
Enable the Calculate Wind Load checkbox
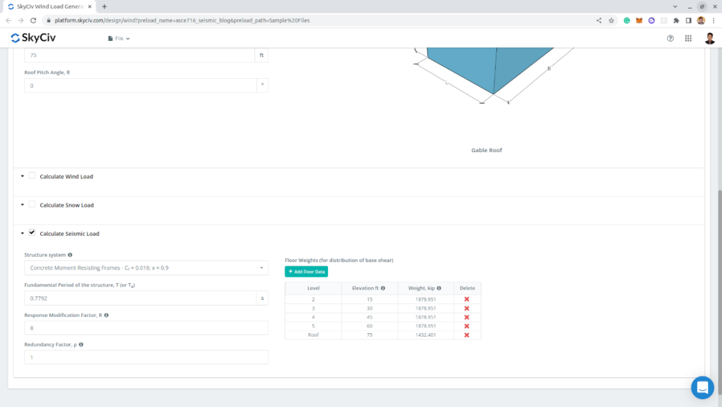(x=32, y=176)
